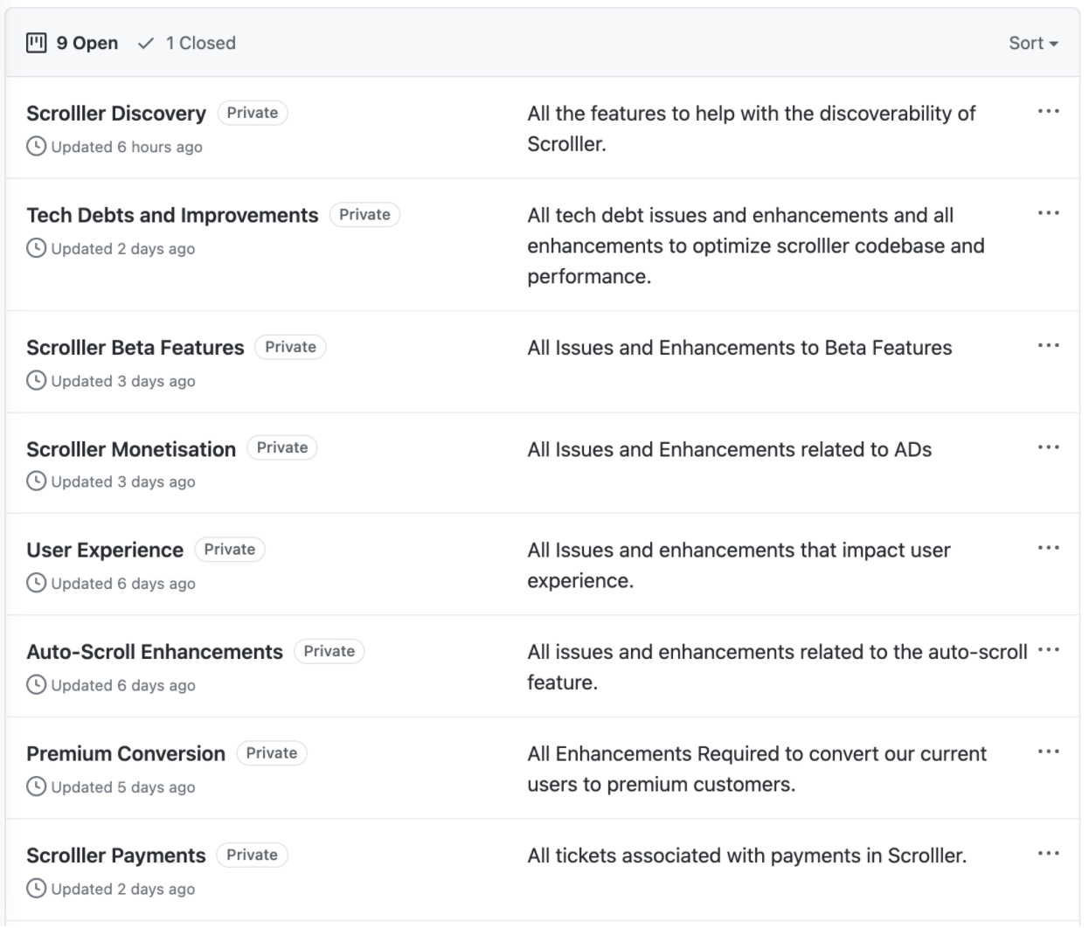Open more options for User Experience
The height and width of the screenshot is (928, 1089).
coord(1048,549)
